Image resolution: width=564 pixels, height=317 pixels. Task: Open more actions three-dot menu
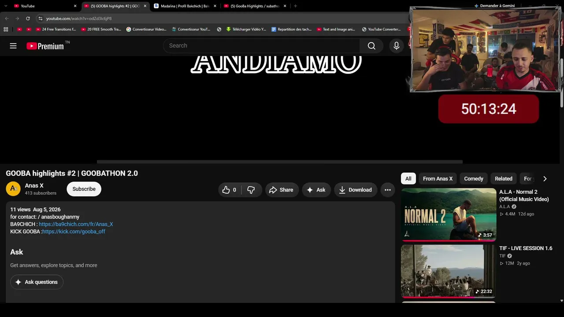click(388, 190)
